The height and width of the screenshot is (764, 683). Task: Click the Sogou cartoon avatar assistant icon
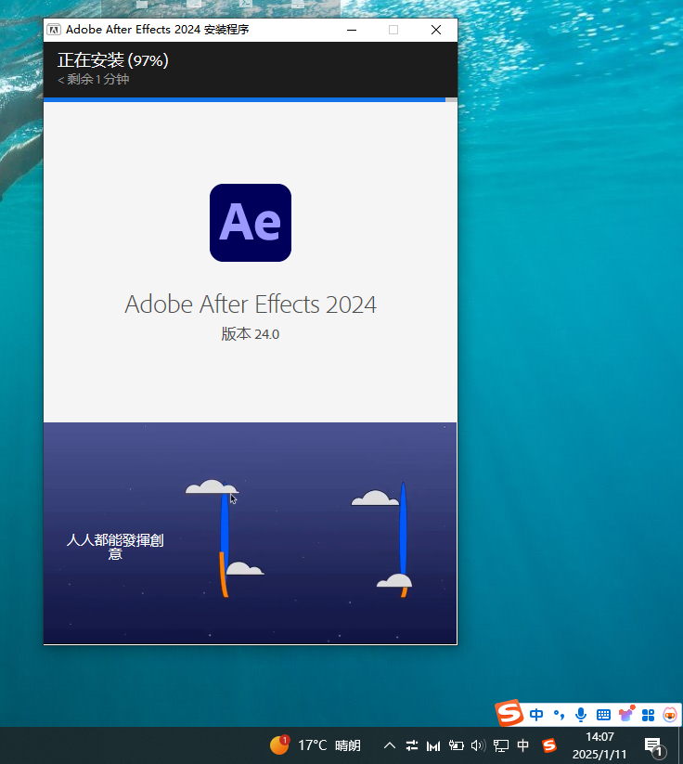(x=670, y=715)
